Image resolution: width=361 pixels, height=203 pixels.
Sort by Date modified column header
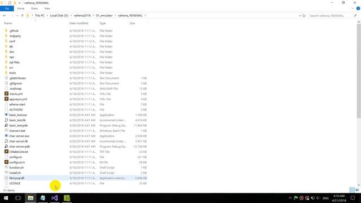point(79,23)
